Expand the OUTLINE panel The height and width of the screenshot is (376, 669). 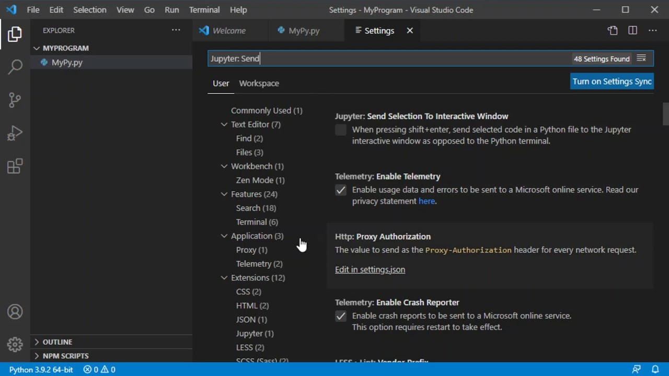[111, 342]
